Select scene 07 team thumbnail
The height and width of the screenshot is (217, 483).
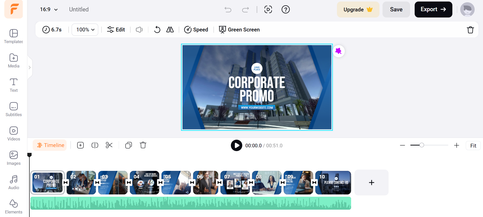pyautogui.click(x=235, y=183)
